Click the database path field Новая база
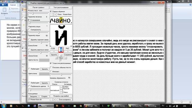 click(x=39, y=100)
